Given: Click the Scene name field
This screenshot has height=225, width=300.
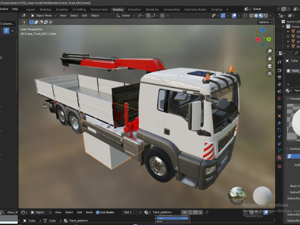Looking at the screenshot, I should (264, 9).
